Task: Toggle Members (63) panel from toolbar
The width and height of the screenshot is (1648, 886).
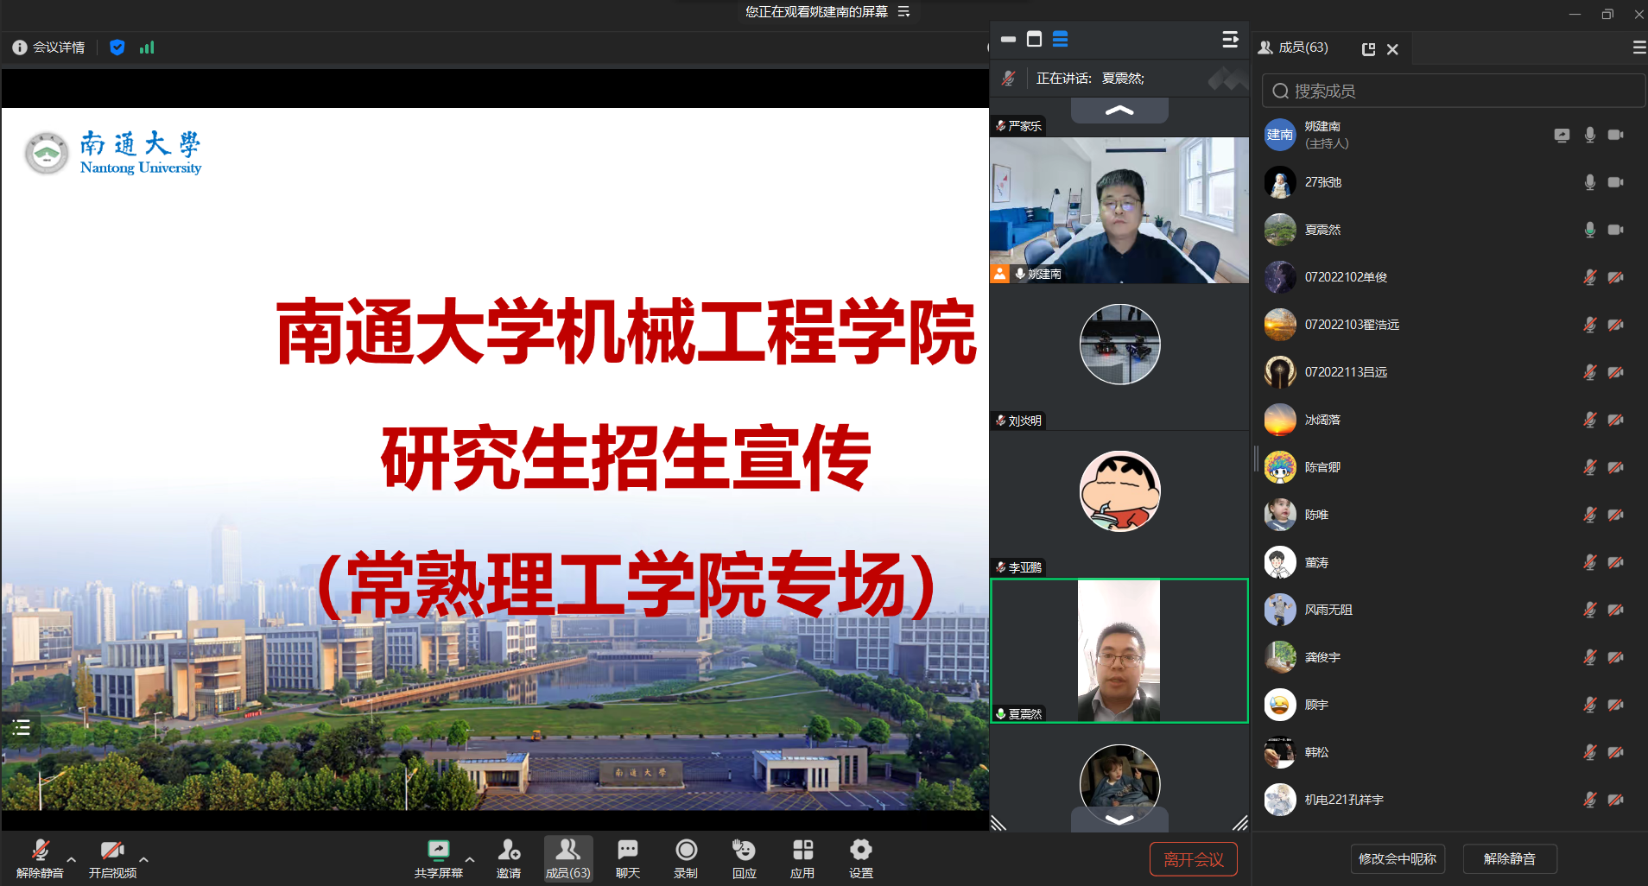Action: pyautogui.click(x=567, y=858)
